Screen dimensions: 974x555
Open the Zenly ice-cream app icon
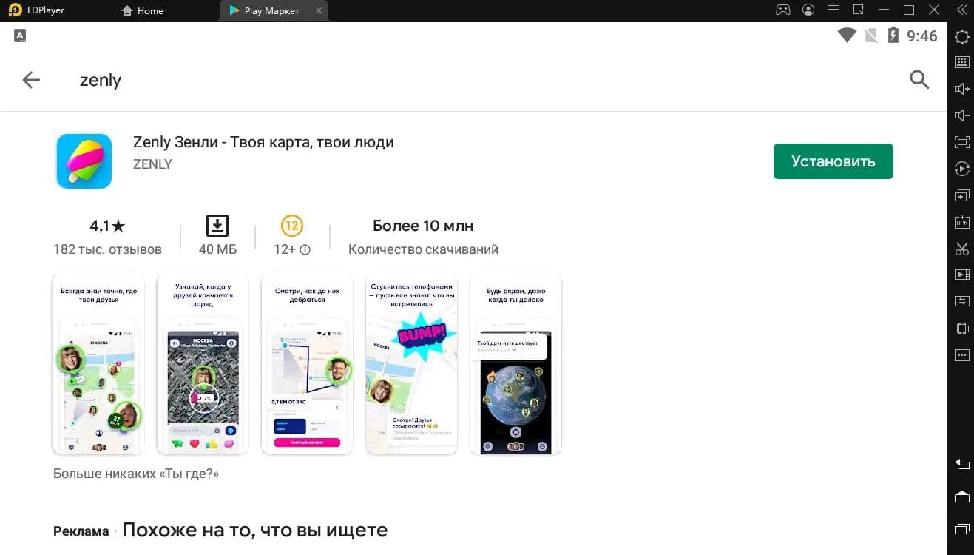coord(84,161)
